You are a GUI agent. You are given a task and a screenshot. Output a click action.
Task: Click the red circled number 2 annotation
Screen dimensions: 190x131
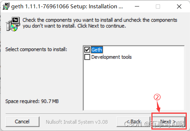click(x=157, y=97)
